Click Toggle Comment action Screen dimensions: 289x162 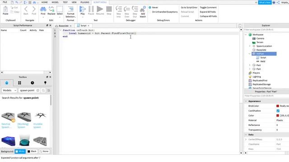[x=208, y=8]
